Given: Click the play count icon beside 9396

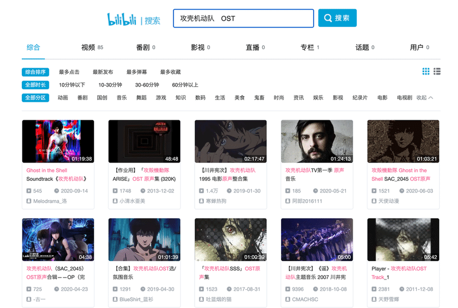Looking at the screenshot, I should 288,289.
